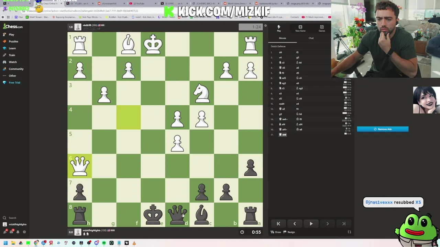Click the Dutch Defense opening name
The image size is (440, 247).
click(278, 47)
